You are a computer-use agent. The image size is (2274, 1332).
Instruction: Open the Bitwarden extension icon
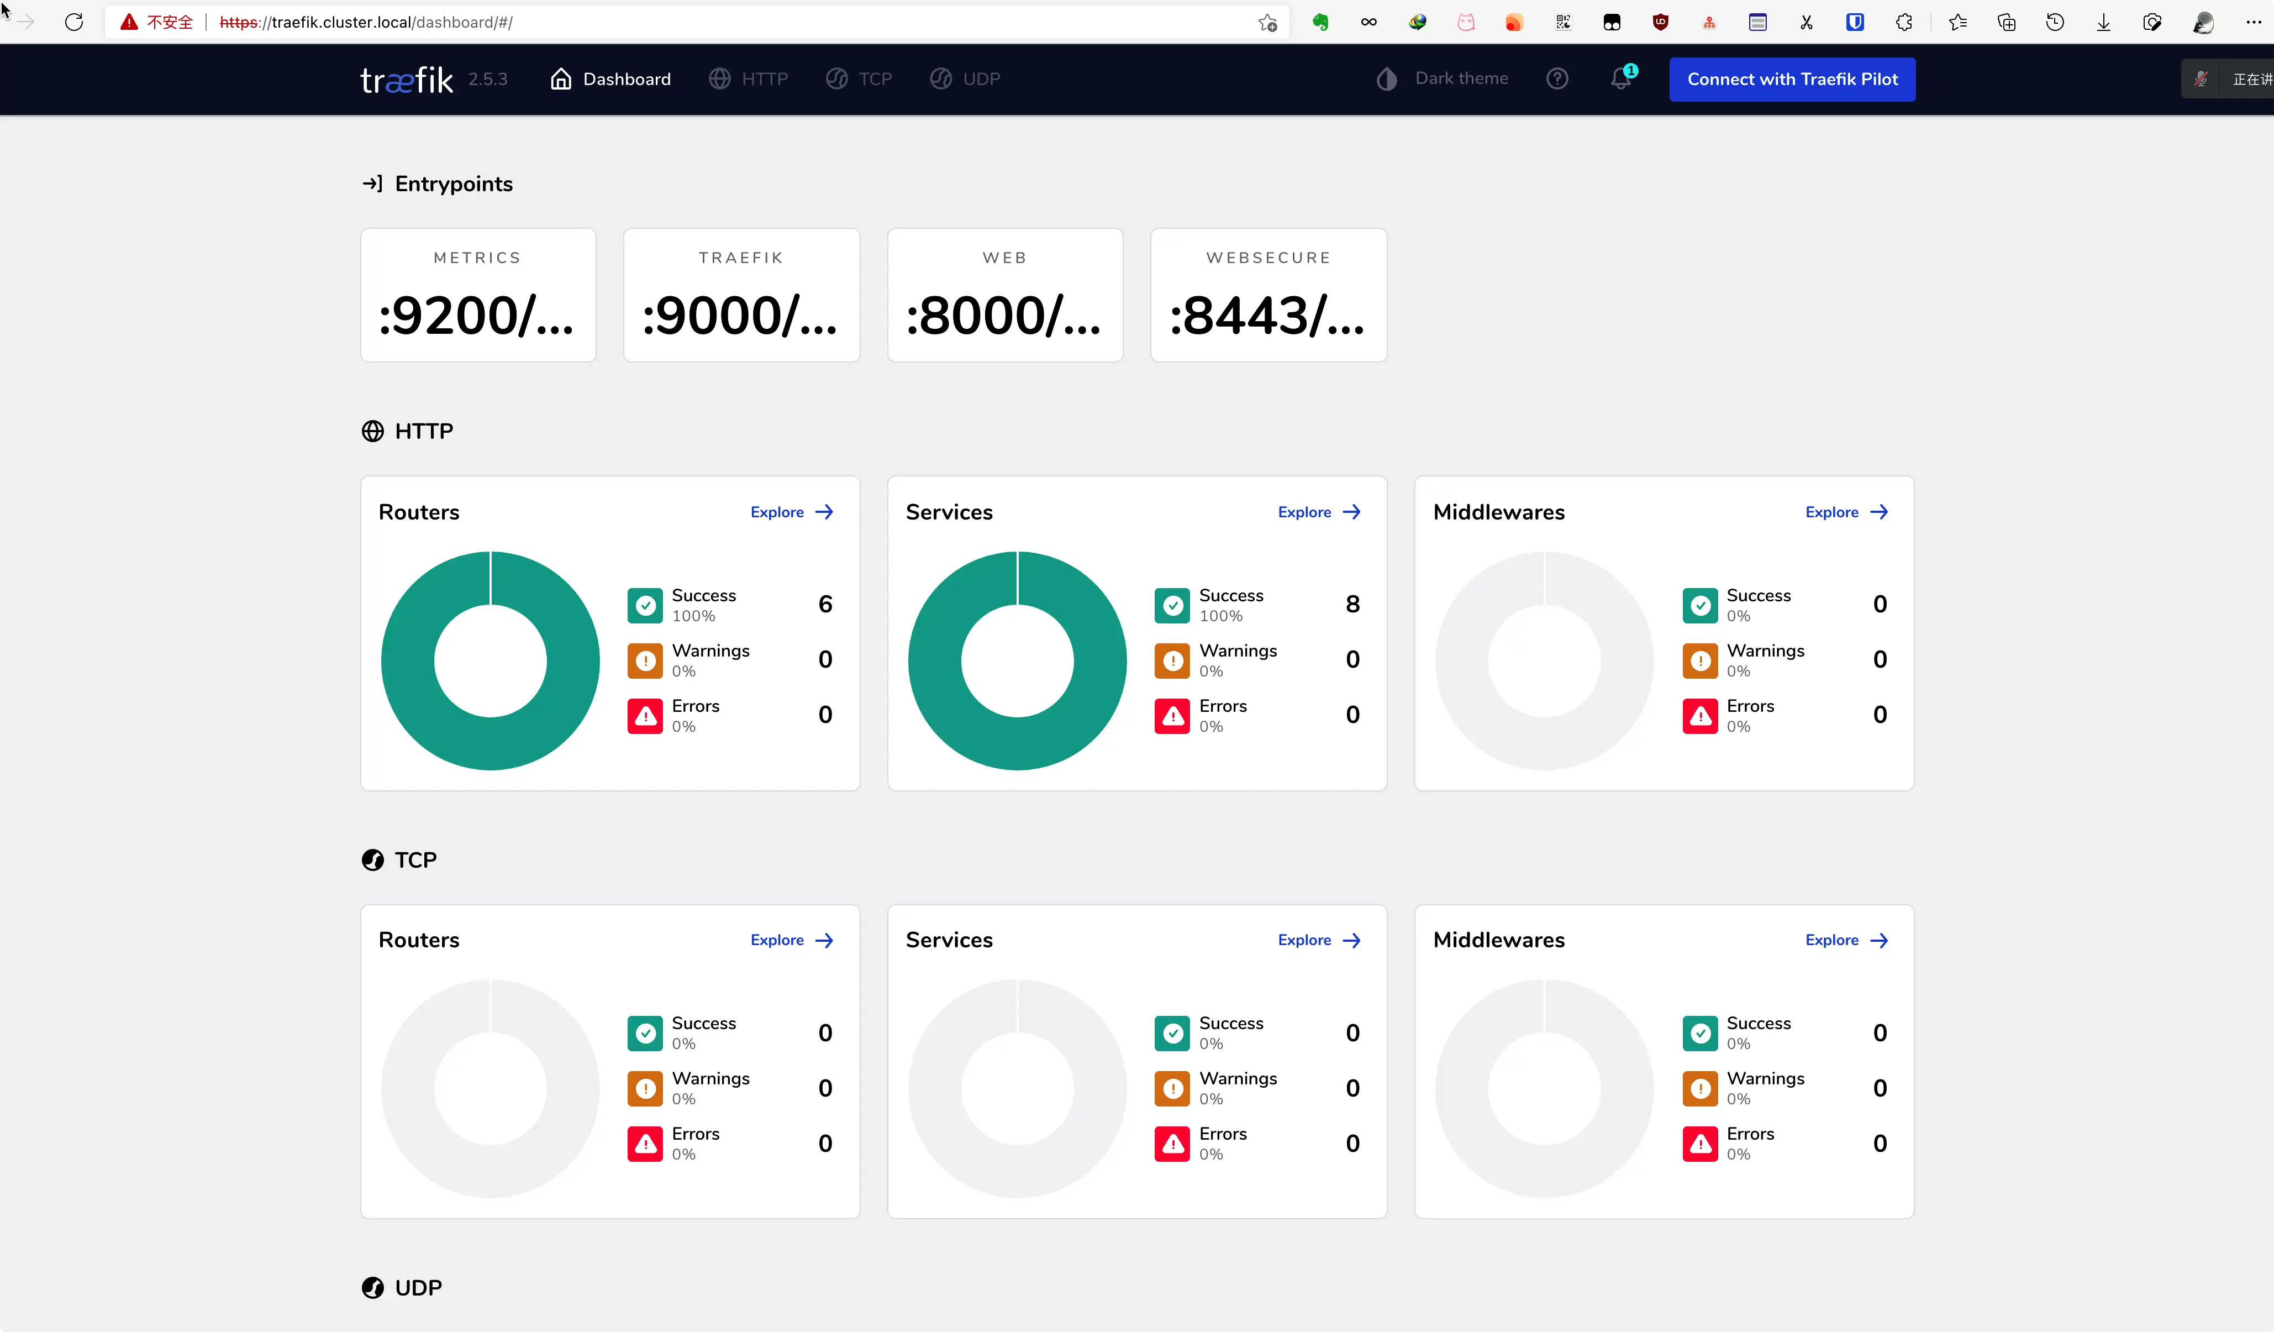click(x=1854, y=23)
